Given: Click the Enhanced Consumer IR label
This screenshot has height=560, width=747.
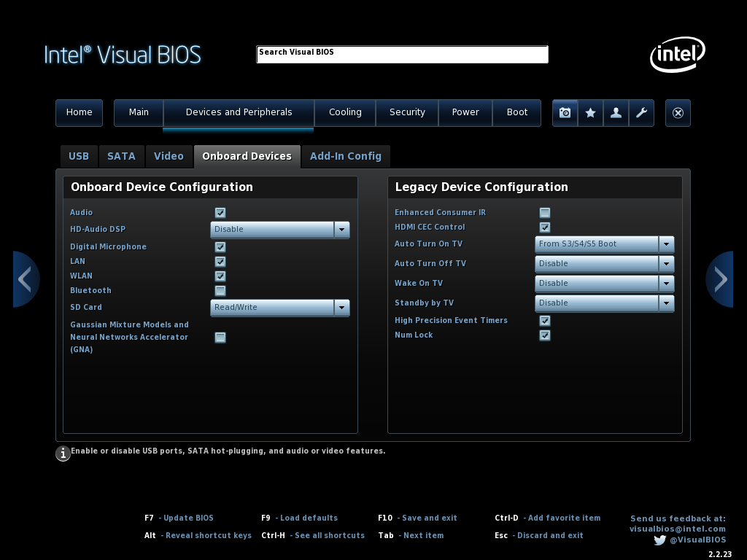Looking at the screenshot, I should [x=440, y=212].
